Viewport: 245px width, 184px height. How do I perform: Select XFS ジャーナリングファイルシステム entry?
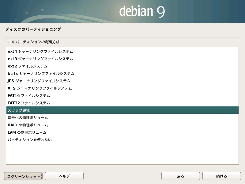(40, 88)
